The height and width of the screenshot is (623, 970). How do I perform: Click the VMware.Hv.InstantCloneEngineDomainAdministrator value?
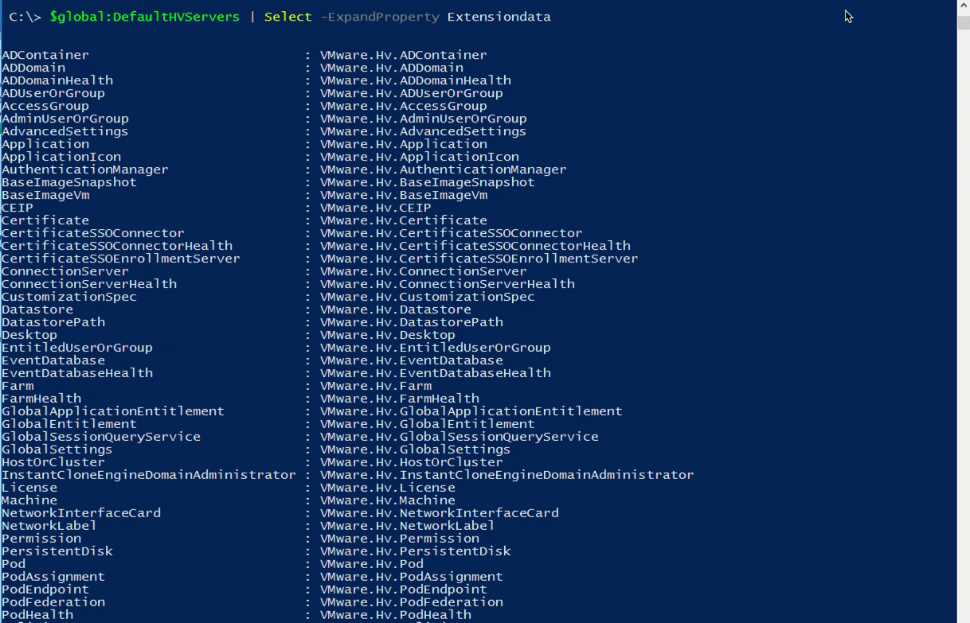click(507, 475)
